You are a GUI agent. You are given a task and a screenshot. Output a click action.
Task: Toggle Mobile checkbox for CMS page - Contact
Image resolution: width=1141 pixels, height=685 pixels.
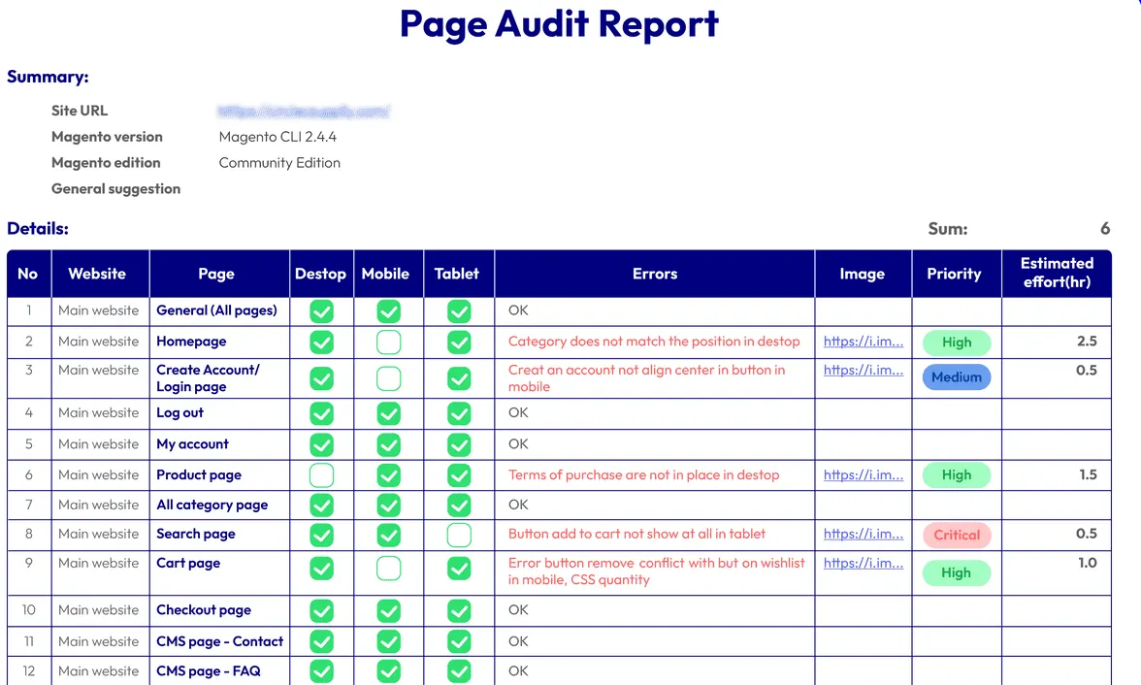tap(388, 642)
